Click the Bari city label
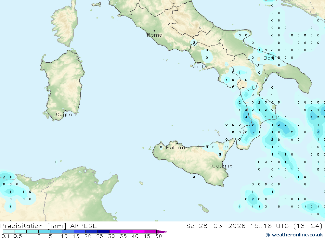The width and height of the screenshot is (325, 238). [x=269, y=58]
